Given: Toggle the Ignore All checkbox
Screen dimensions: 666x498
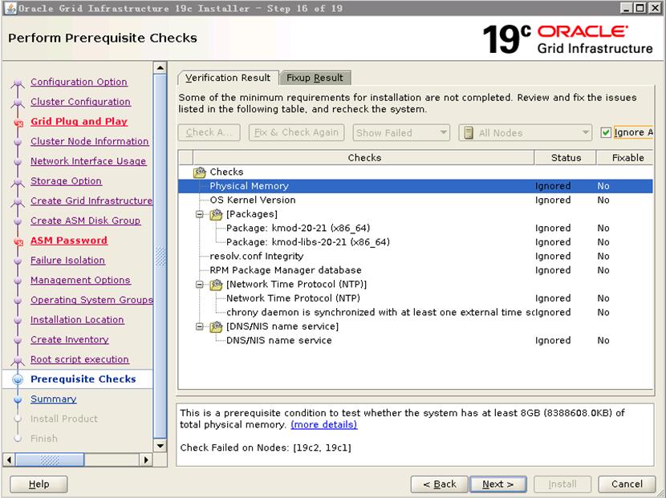Looking at the screenshot, I should pos(606,132).
